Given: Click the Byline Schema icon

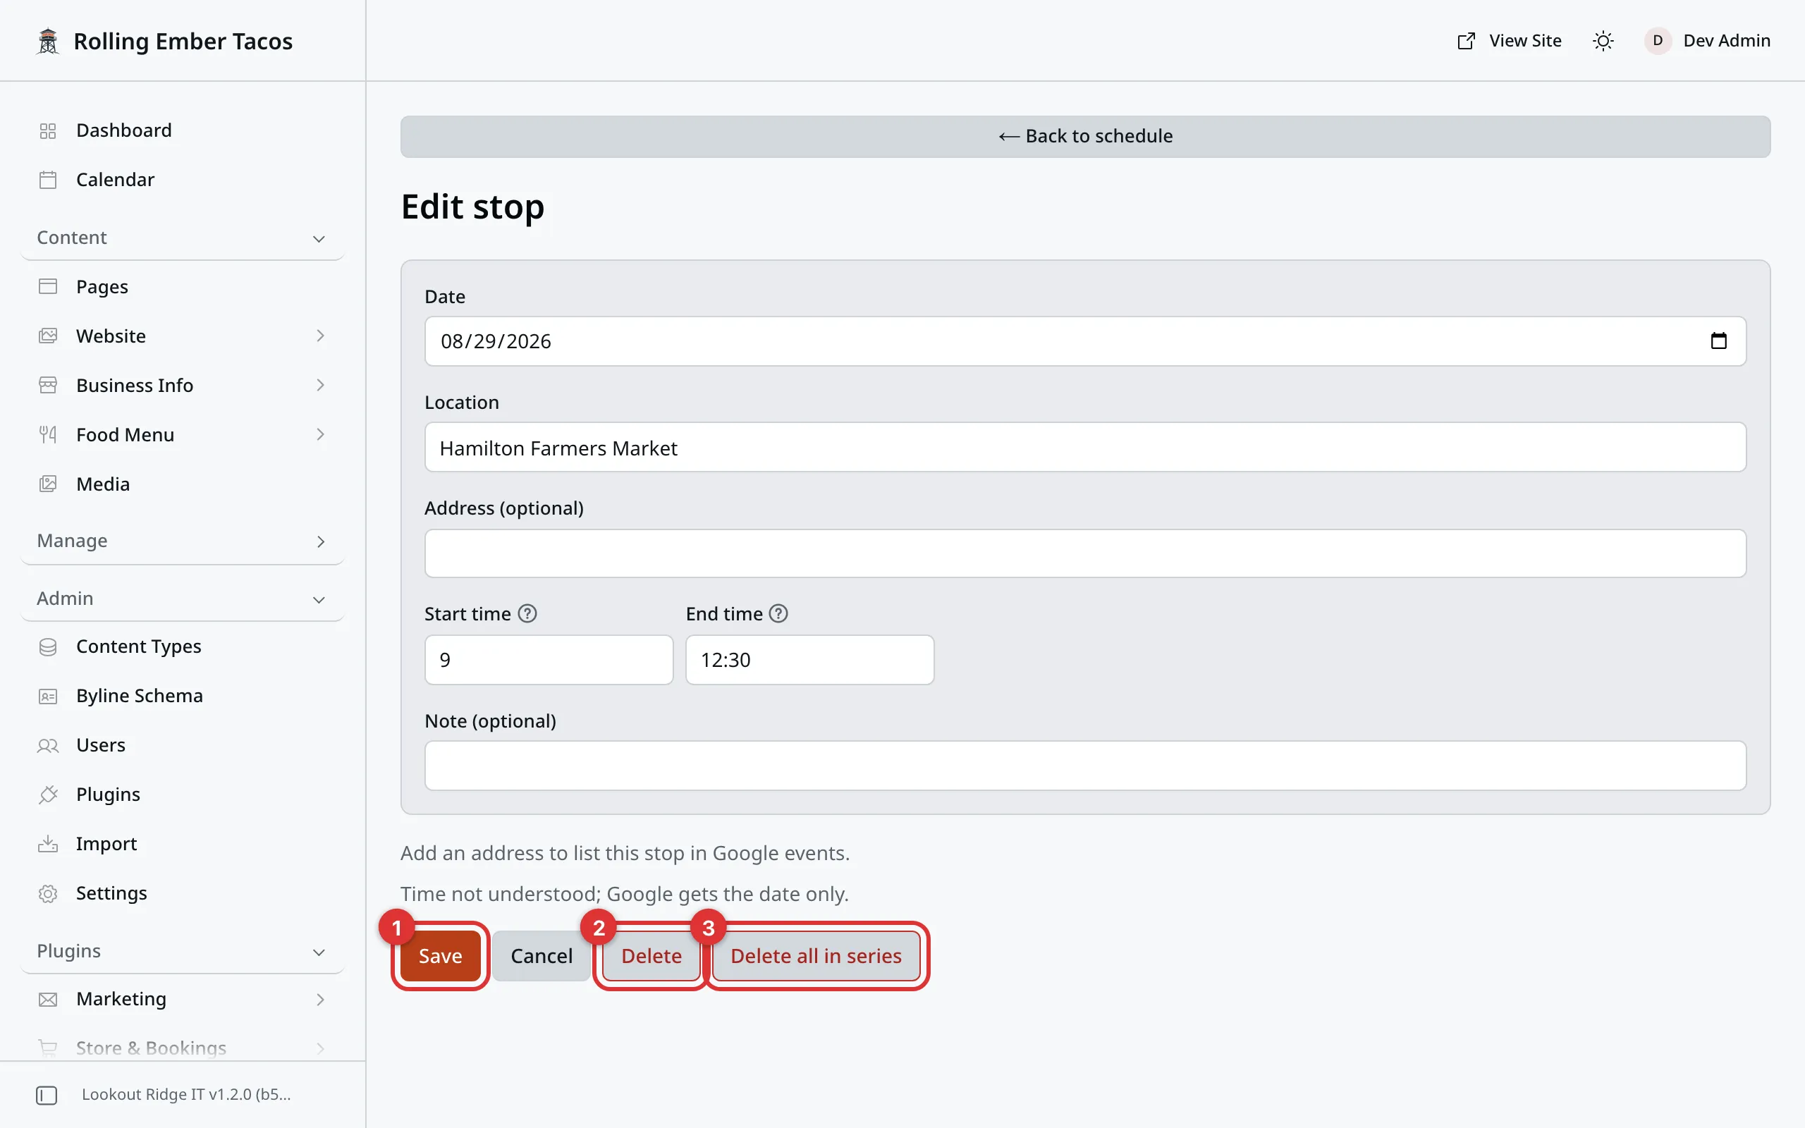Looking at the screenshot, I should (48, 696).
